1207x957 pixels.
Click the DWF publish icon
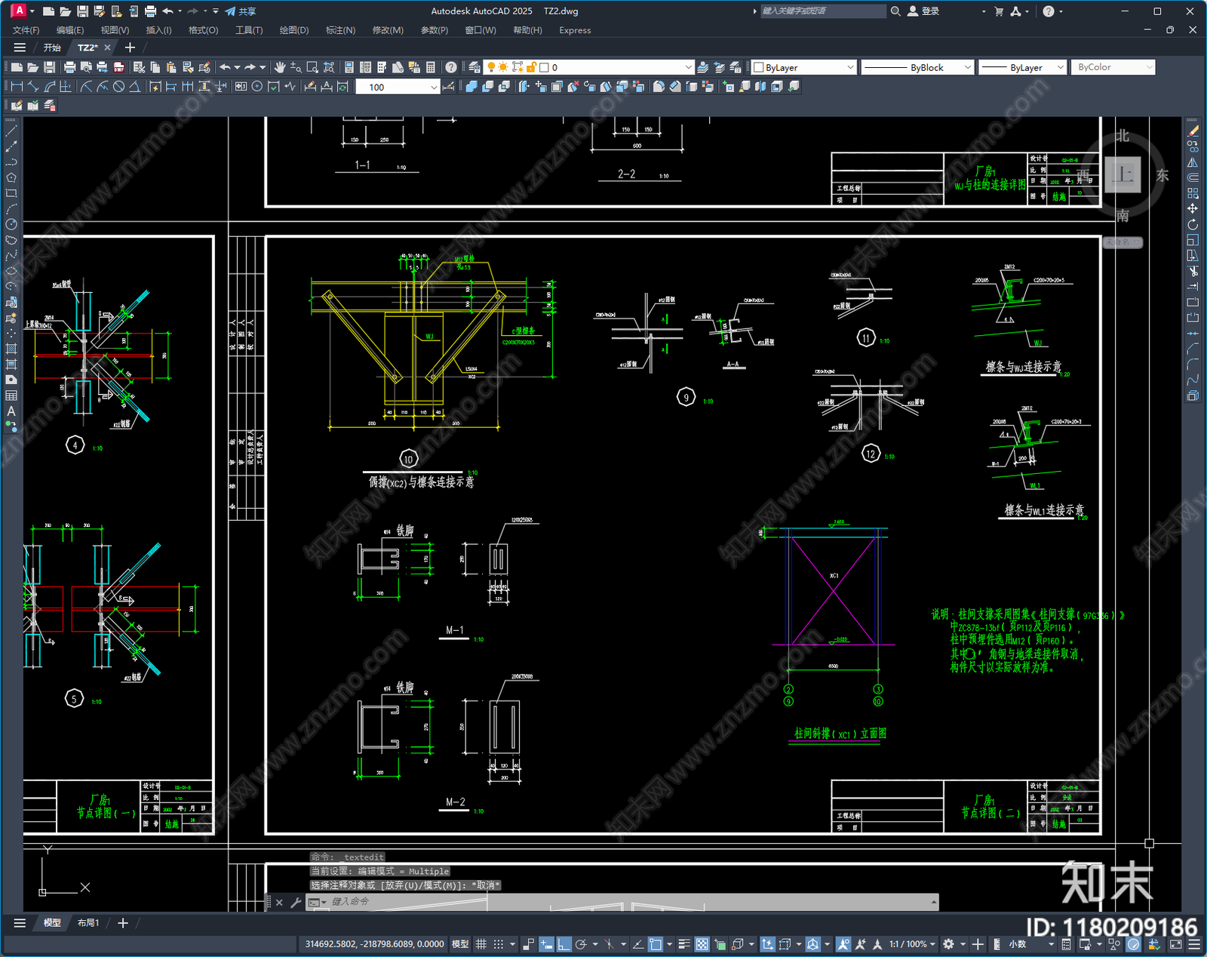click(x=118, y=67)
